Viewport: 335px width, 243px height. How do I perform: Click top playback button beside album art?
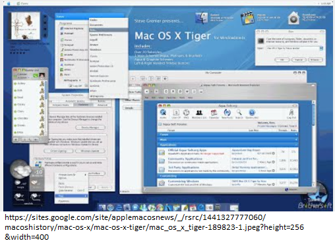[x=46, y=16]
